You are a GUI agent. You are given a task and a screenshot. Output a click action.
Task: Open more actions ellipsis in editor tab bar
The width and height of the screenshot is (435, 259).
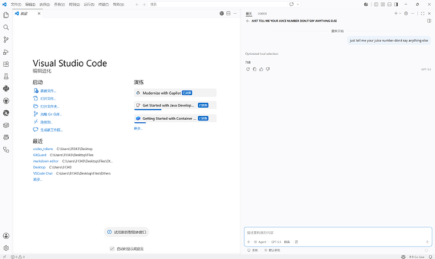coord(235,13)
